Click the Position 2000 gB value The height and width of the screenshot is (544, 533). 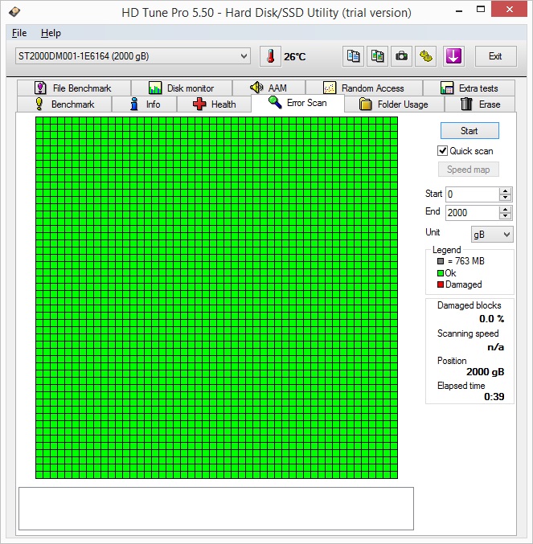click(485, 372)
